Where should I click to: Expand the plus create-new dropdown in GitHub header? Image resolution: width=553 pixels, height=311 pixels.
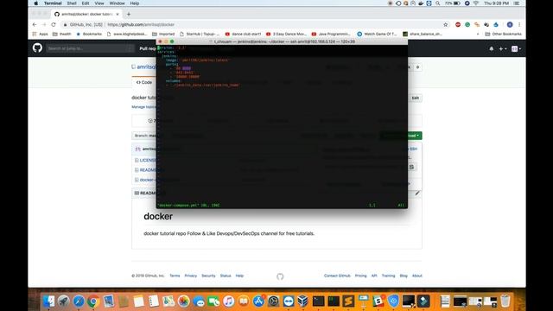[503, 48]
